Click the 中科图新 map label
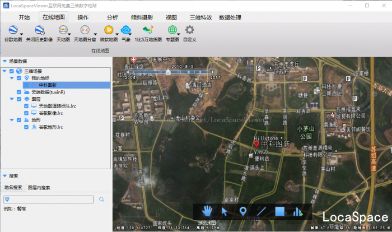392x232 pixels. click(276, 144)
